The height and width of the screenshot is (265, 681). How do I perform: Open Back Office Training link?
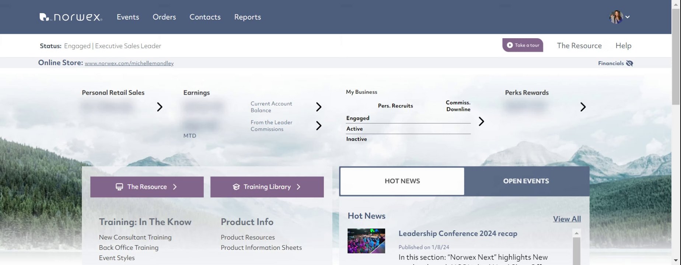129,248
